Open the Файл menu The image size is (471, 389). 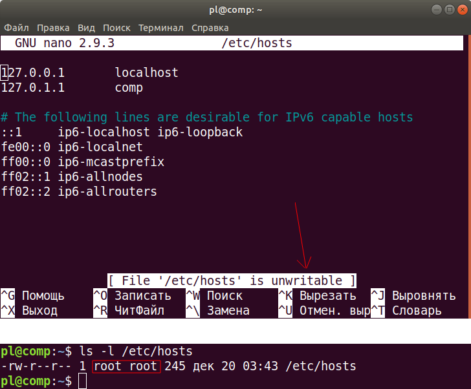[16, 28]
